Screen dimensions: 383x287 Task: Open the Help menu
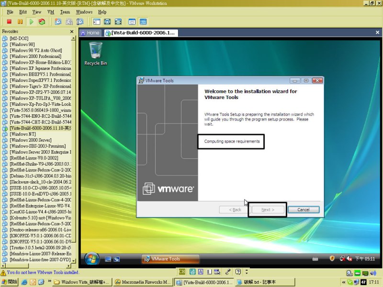point(102,11)
